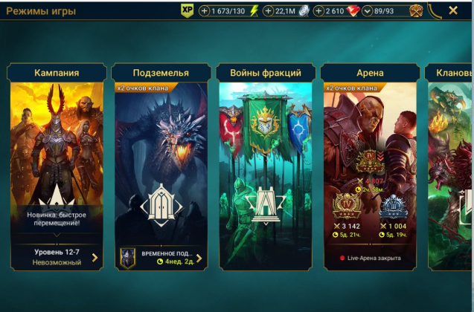
Task: Select the Подземелья mode card
Action: tap(161, 166)
